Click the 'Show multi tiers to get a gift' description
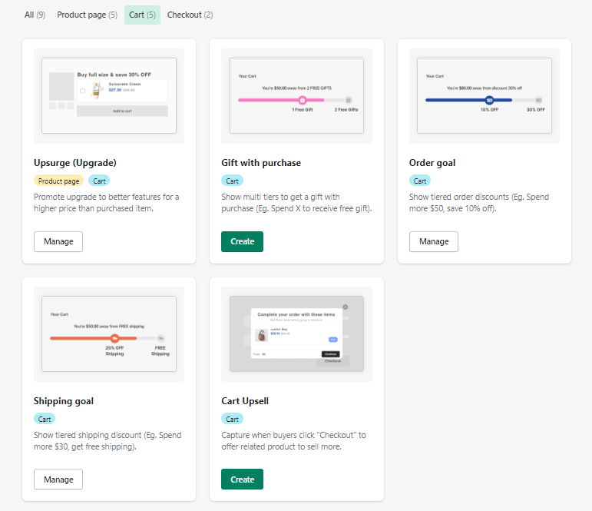 point(296,203)
